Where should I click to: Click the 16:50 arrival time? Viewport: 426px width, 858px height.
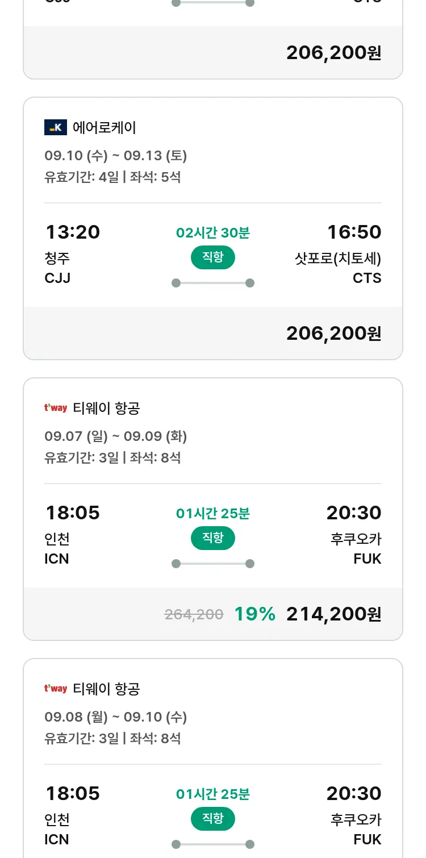[354, 232]
